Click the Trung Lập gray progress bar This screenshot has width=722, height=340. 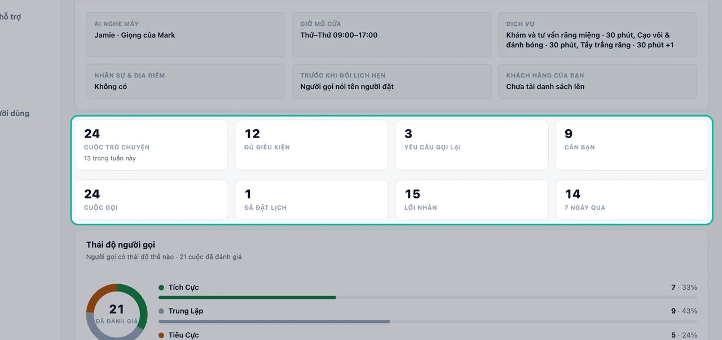coord(275,321)
